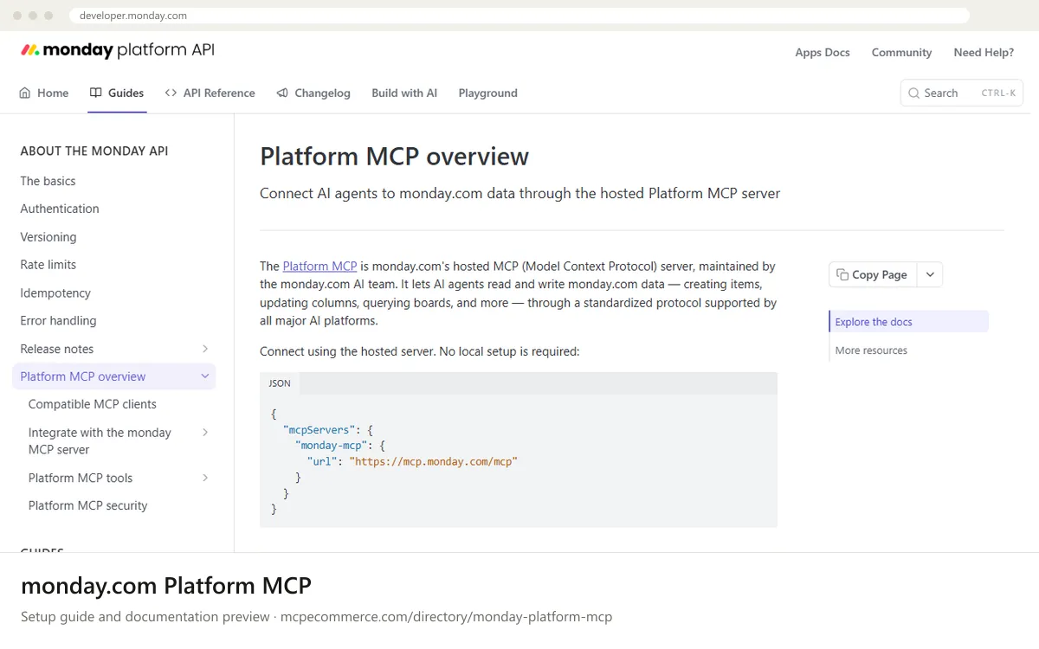
Task: Open the Authentication sidebar page
Action: click(x=60, y=209)
